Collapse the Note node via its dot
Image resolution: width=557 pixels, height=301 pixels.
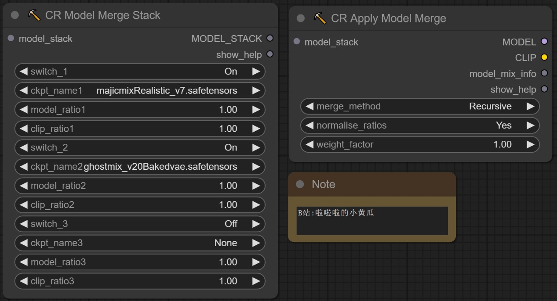pos(300,184)
